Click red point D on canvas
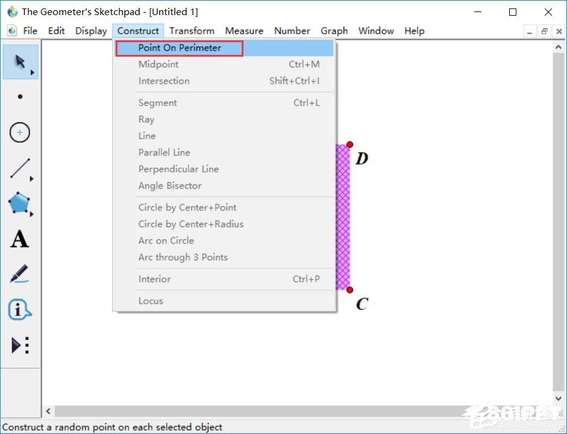This screenshot has width=567, height=434. [349, 145]
